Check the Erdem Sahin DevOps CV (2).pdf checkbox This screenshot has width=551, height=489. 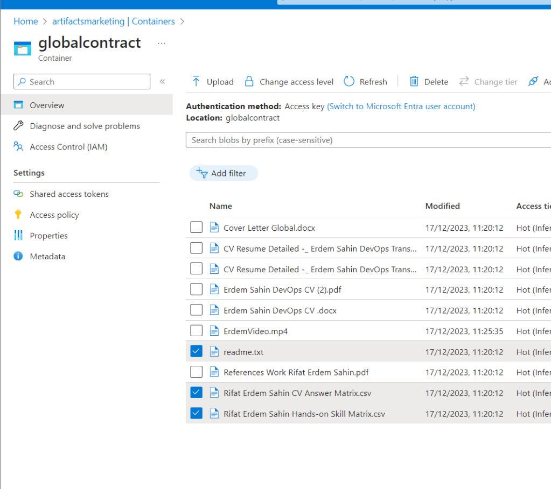pyautogui.click(x=197, y=289)
